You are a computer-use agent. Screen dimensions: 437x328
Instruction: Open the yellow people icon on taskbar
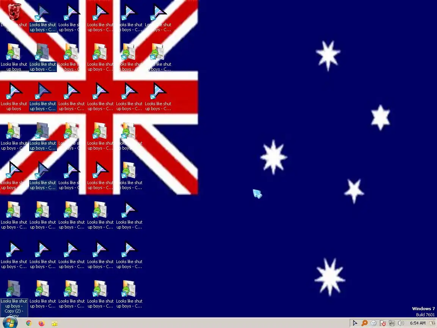click(55, 323)
